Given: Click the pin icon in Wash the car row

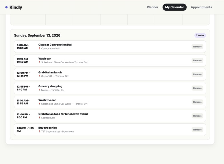Looking at the screenshot, I should 39,104.
